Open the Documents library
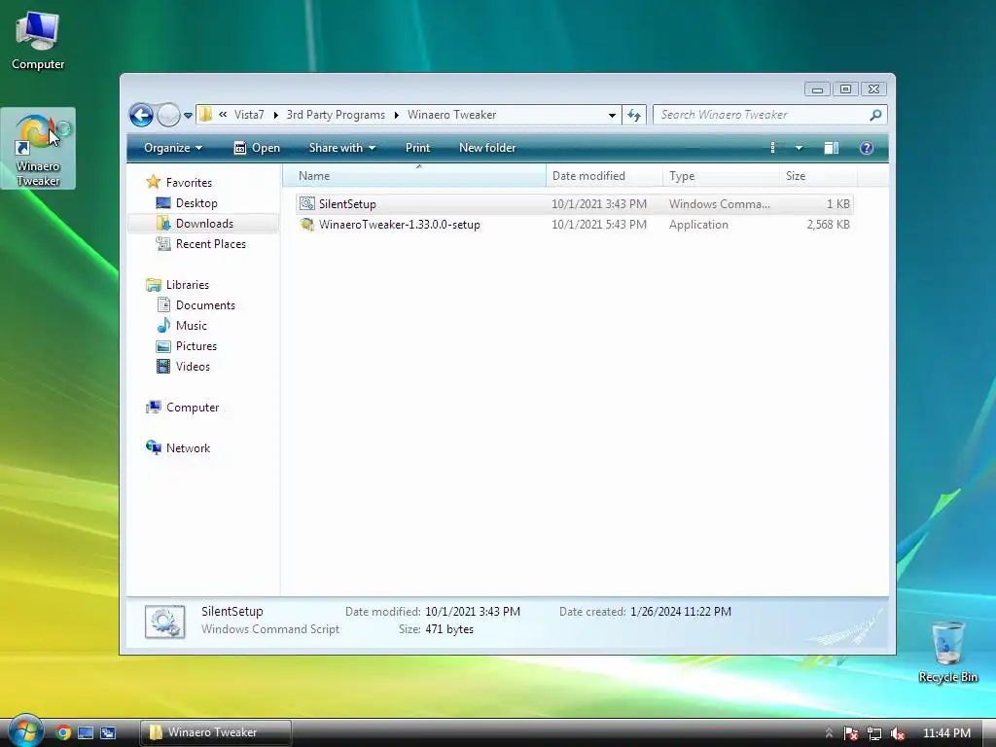 (205, 305)
